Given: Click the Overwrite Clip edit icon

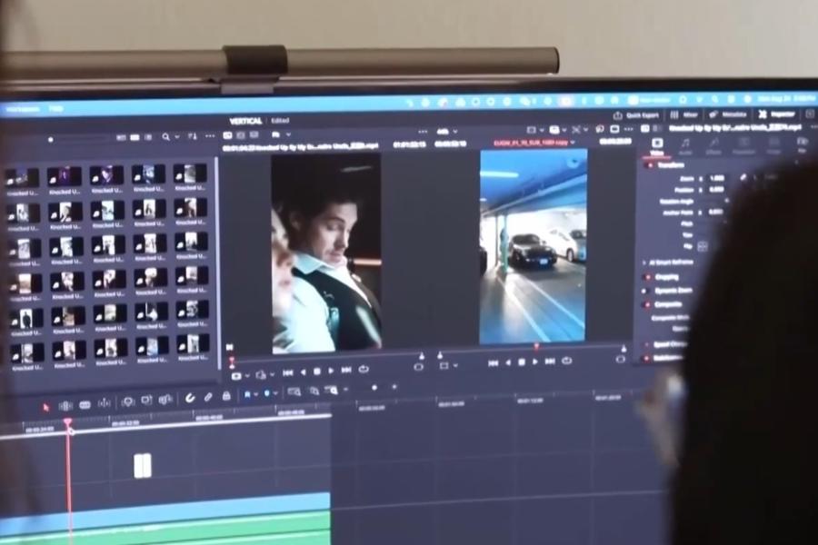Looking at the screenshot, I should [146, 401].
